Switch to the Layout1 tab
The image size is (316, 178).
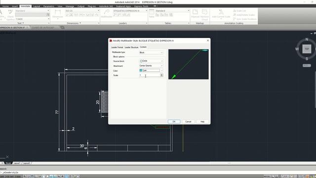point(17,163)
